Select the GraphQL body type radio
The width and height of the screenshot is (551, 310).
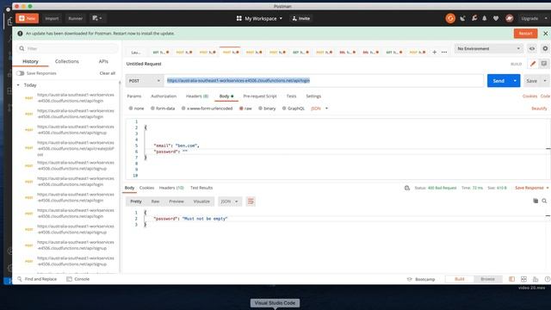(x=284, y=108)
